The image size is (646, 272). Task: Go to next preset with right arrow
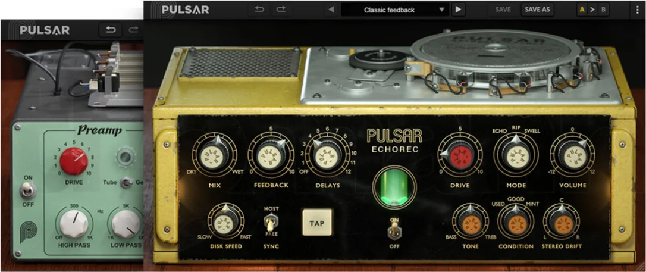click(x=457, y=10)
